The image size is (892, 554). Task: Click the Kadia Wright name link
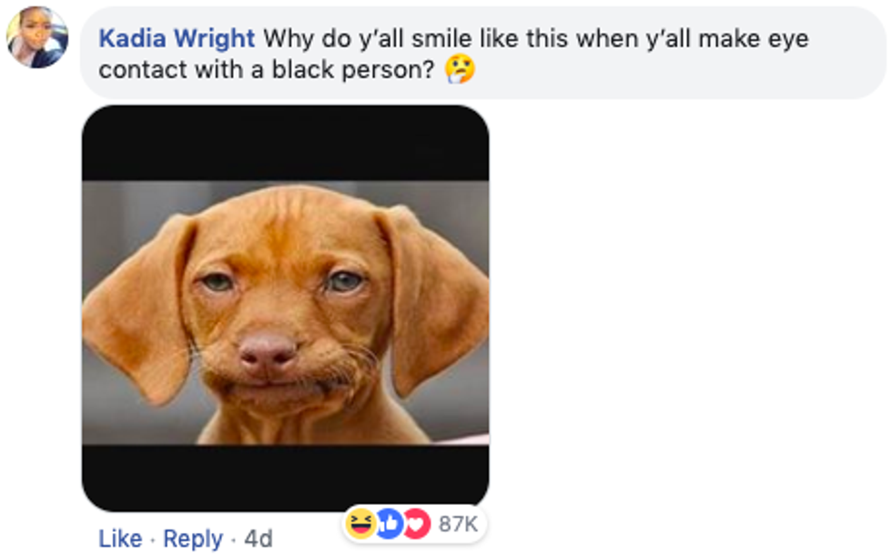tap(177, 39)
